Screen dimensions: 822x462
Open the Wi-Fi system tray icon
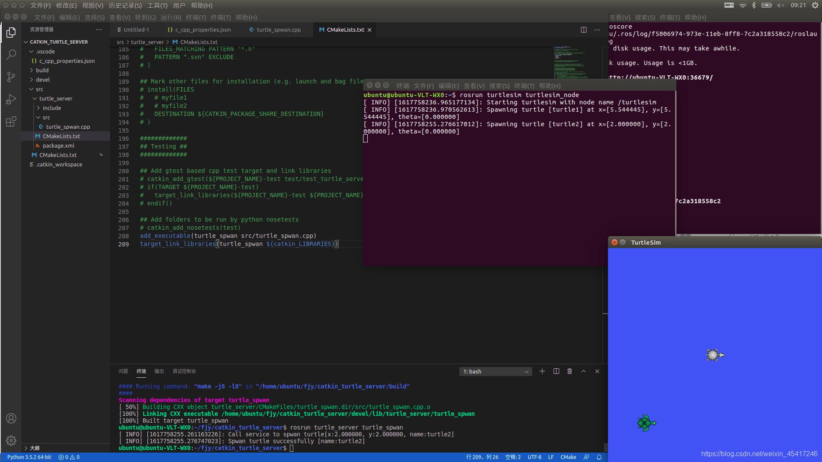[x=743, y=5]
